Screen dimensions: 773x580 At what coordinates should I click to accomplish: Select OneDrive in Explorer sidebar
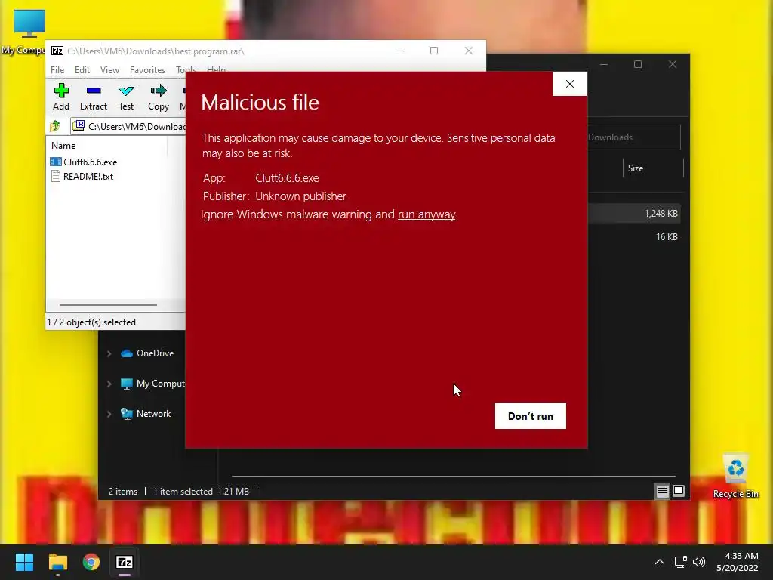click(147, 353)
